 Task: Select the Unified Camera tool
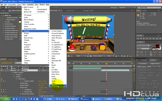(x=16, y=7)
